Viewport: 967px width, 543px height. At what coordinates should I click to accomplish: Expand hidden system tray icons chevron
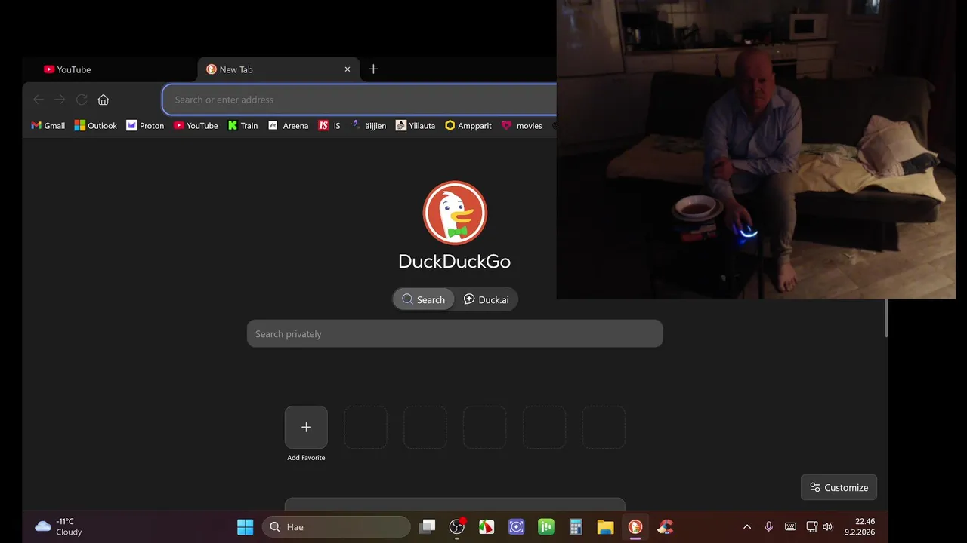click(x=747, y=527)
